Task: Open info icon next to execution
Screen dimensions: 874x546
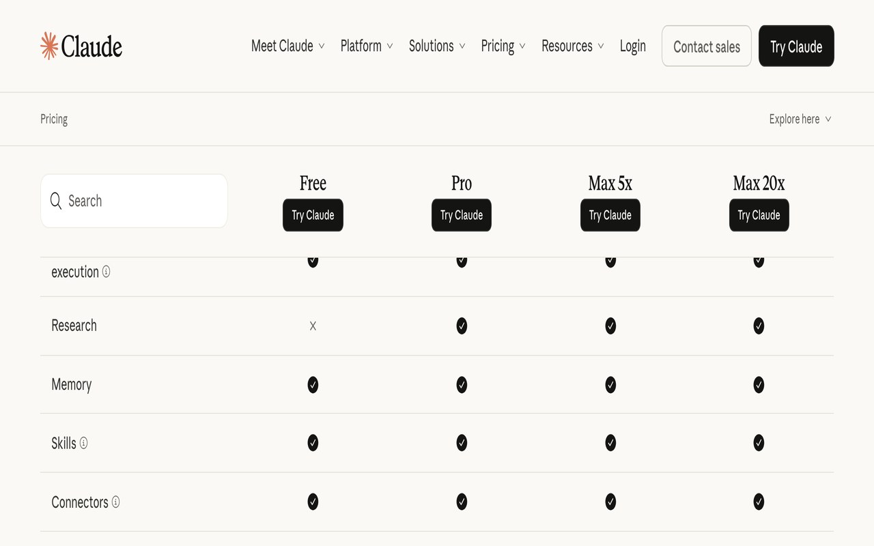Action: click(x=106, y=272)
